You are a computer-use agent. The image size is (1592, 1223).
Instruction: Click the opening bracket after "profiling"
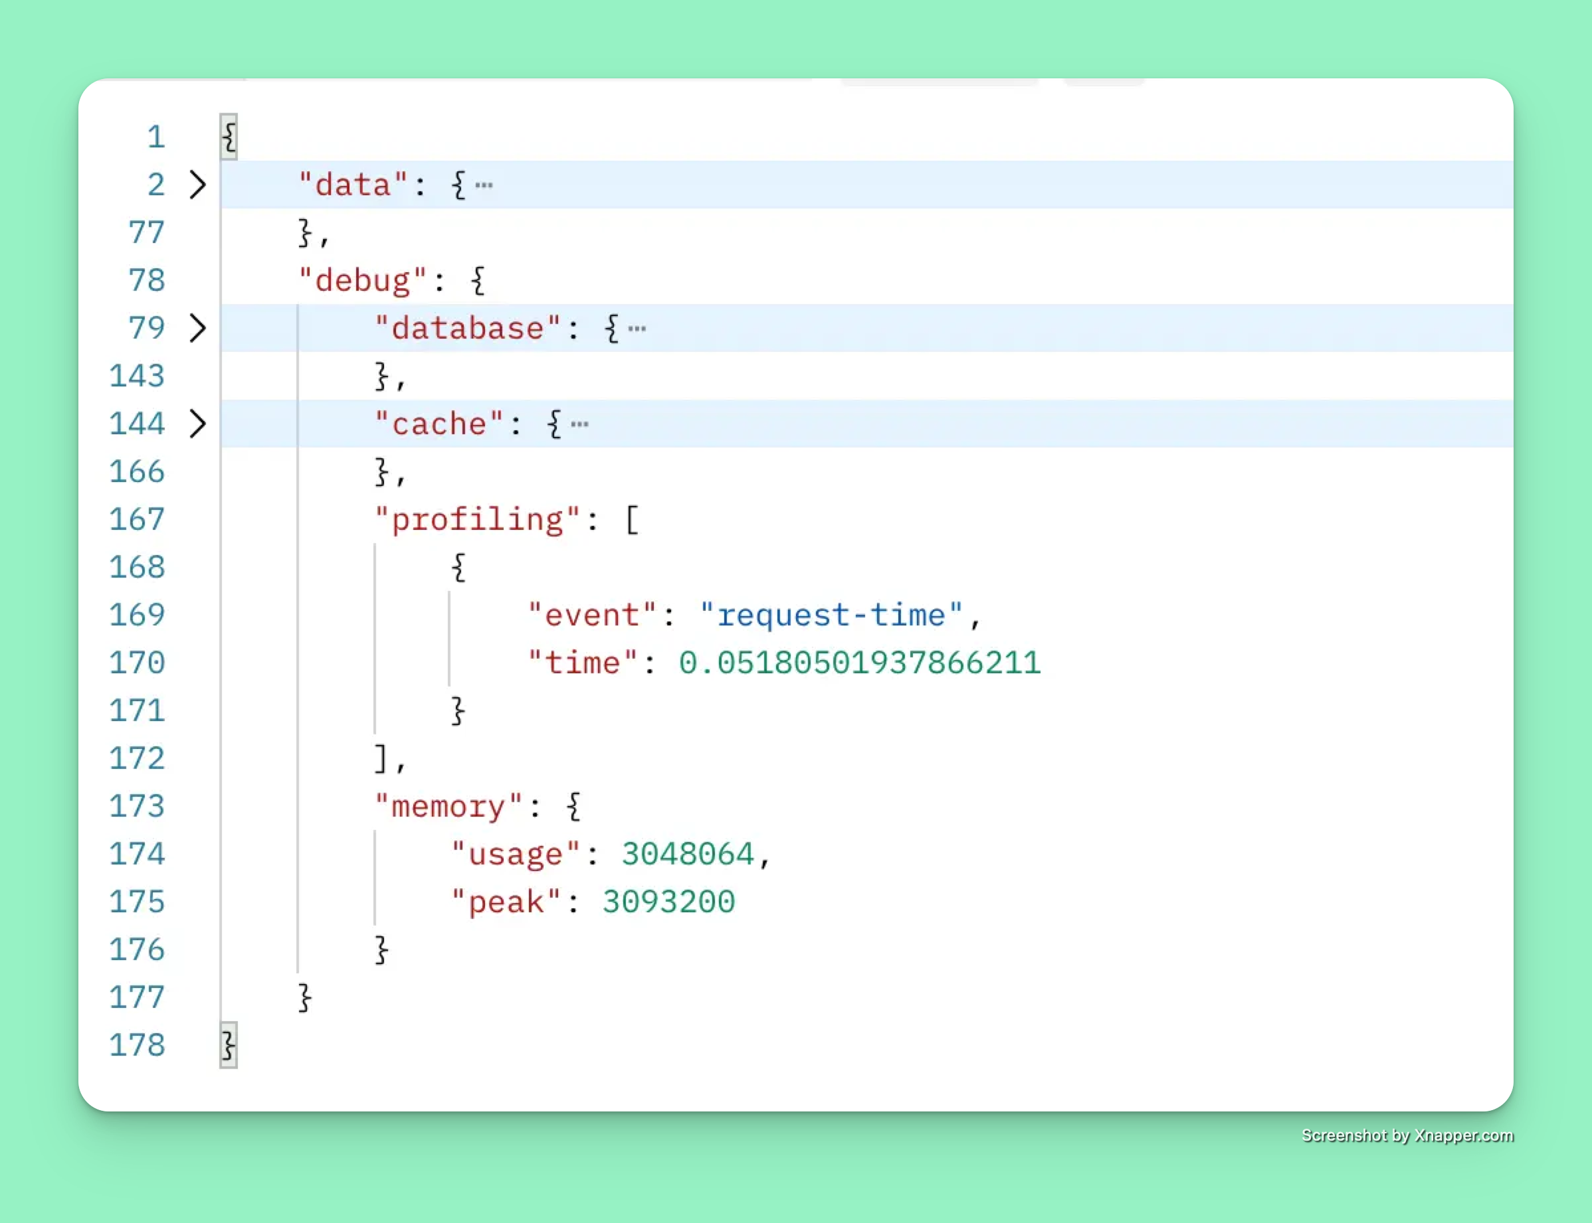pyautogui.click(x=632, y=520)
